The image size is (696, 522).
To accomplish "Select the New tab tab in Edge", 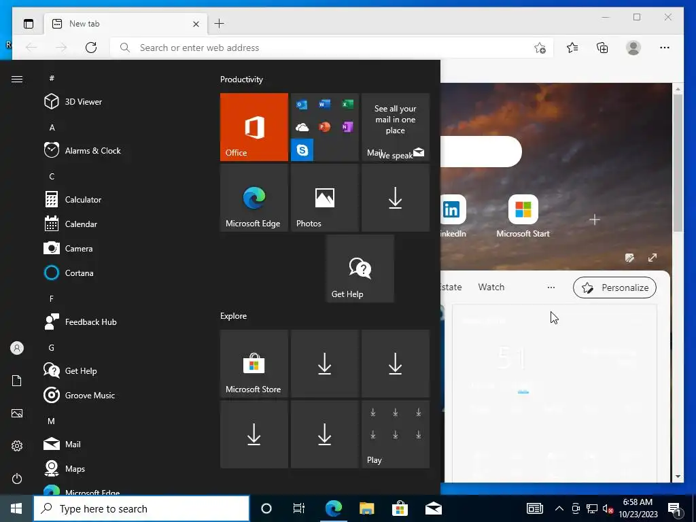I will (126, 24).
